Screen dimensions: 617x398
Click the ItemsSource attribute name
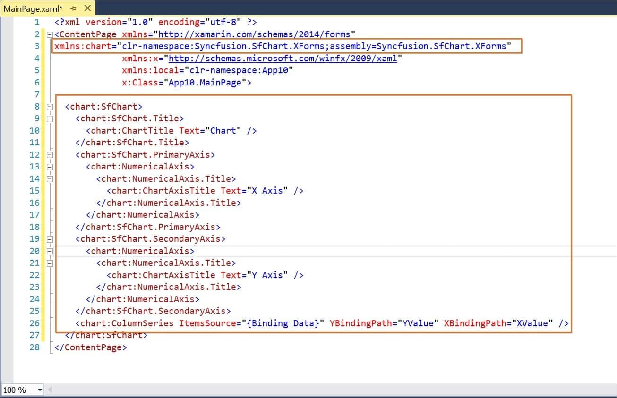tap(207, 323)
